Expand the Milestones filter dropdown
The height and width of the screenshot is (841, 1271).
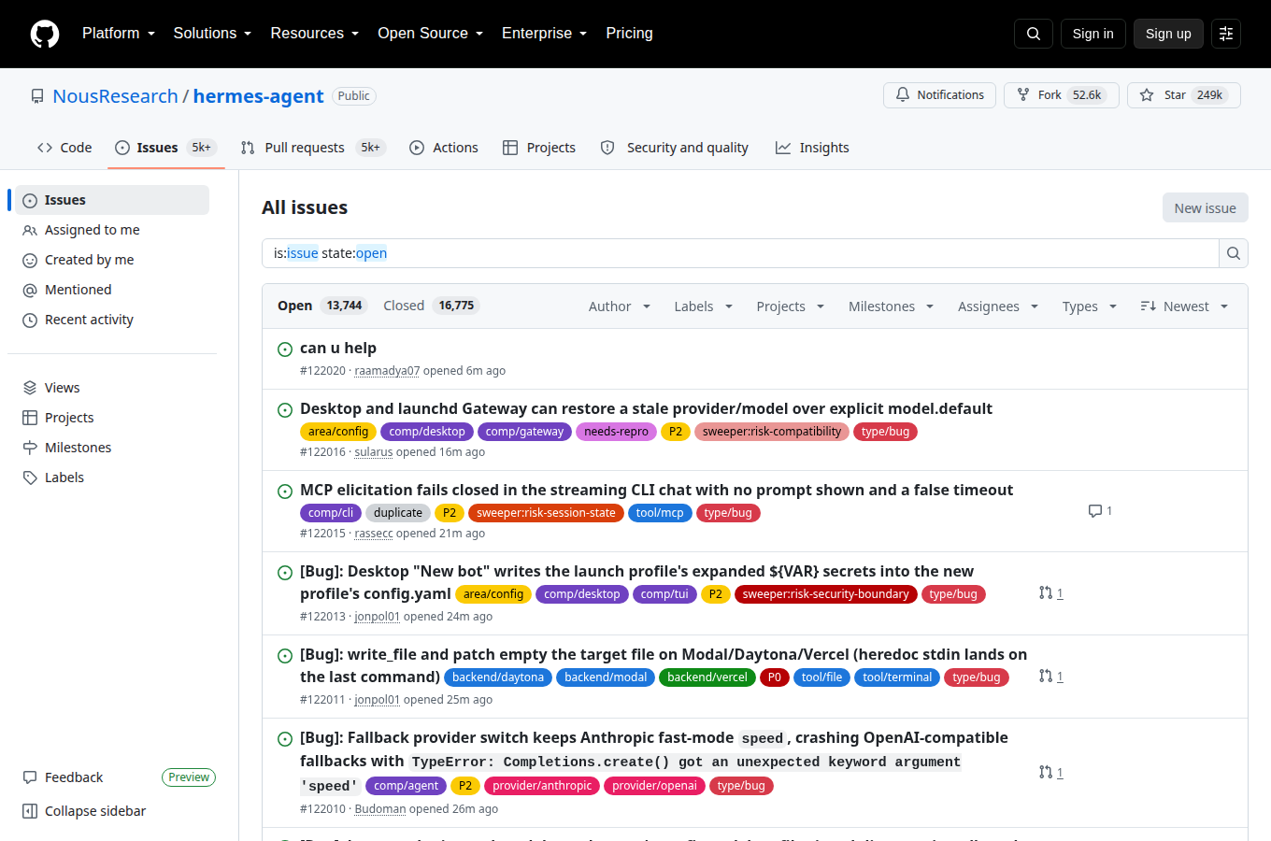coord(892,306)
